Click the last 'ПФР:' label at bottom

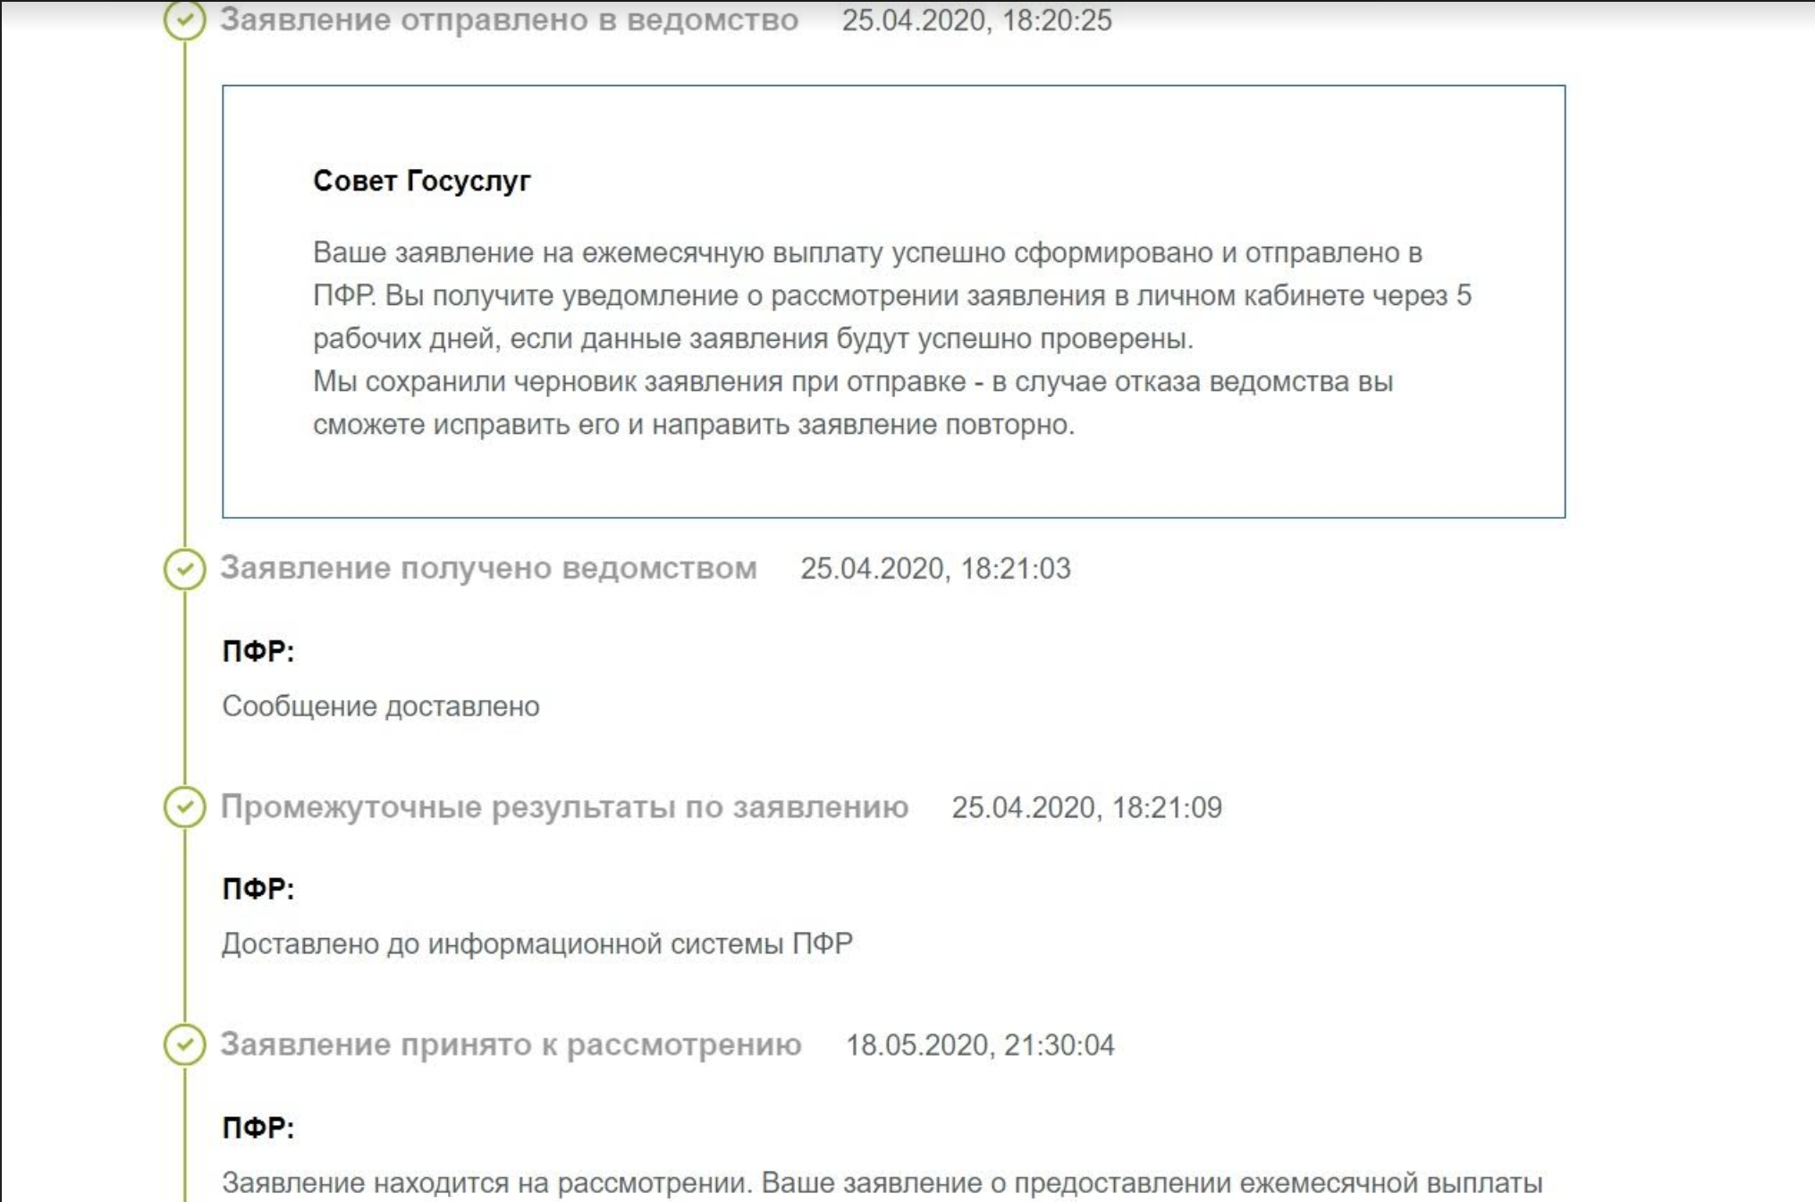click(x=257, y=1128)
